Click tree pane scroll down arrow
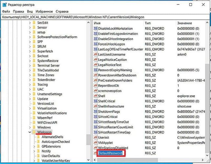 88,160
